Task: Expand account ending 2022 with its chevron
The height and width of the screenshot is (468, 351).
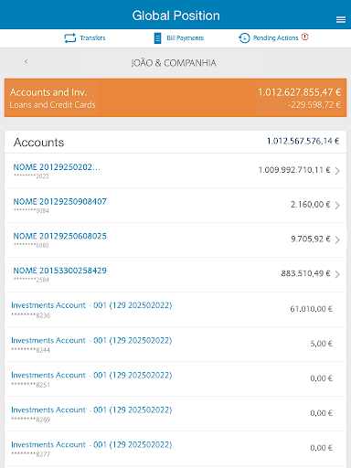Action: 337,171
